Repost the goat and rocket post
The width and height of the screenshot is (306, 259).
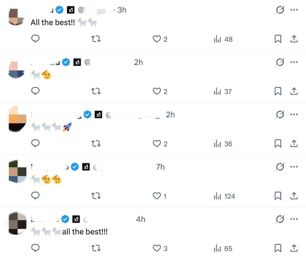point(96,144)
